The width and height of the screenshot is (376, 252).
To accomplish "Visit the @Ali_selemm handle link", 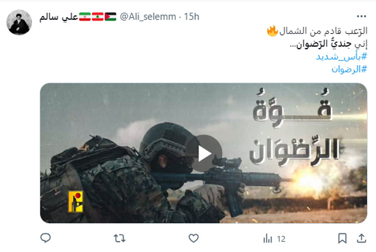I will point(148,17).
